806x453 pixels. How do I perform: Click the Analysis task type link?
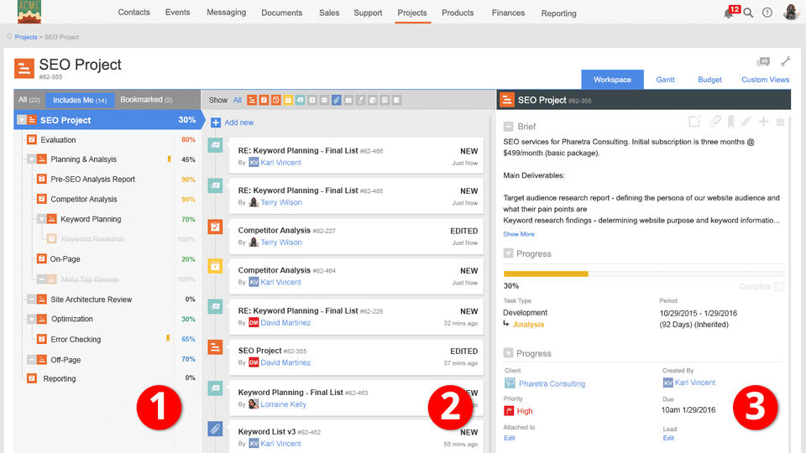[x=528, y=325]
